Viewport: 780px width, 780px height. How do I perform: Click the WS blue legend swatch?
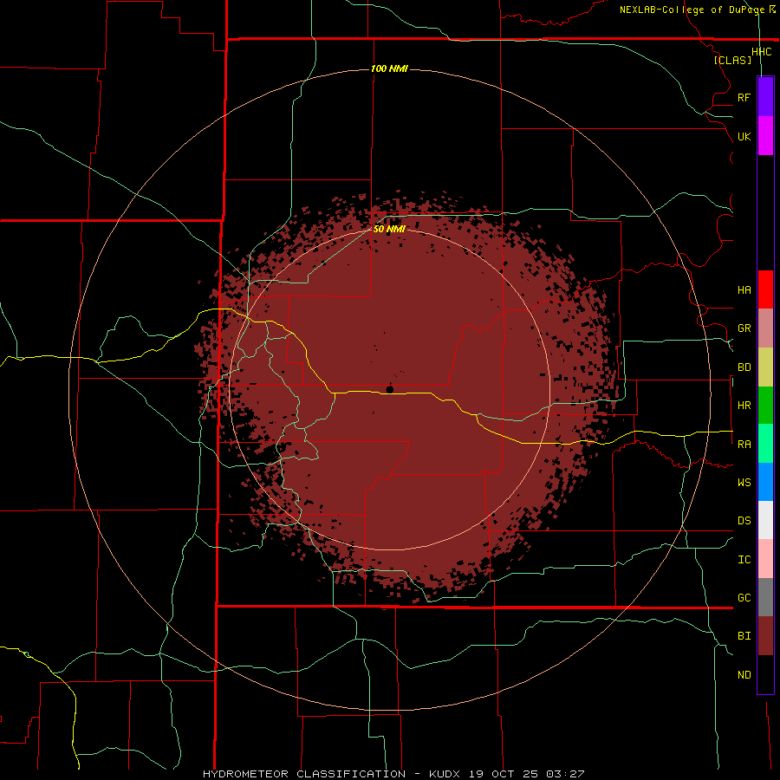point(765,482)
